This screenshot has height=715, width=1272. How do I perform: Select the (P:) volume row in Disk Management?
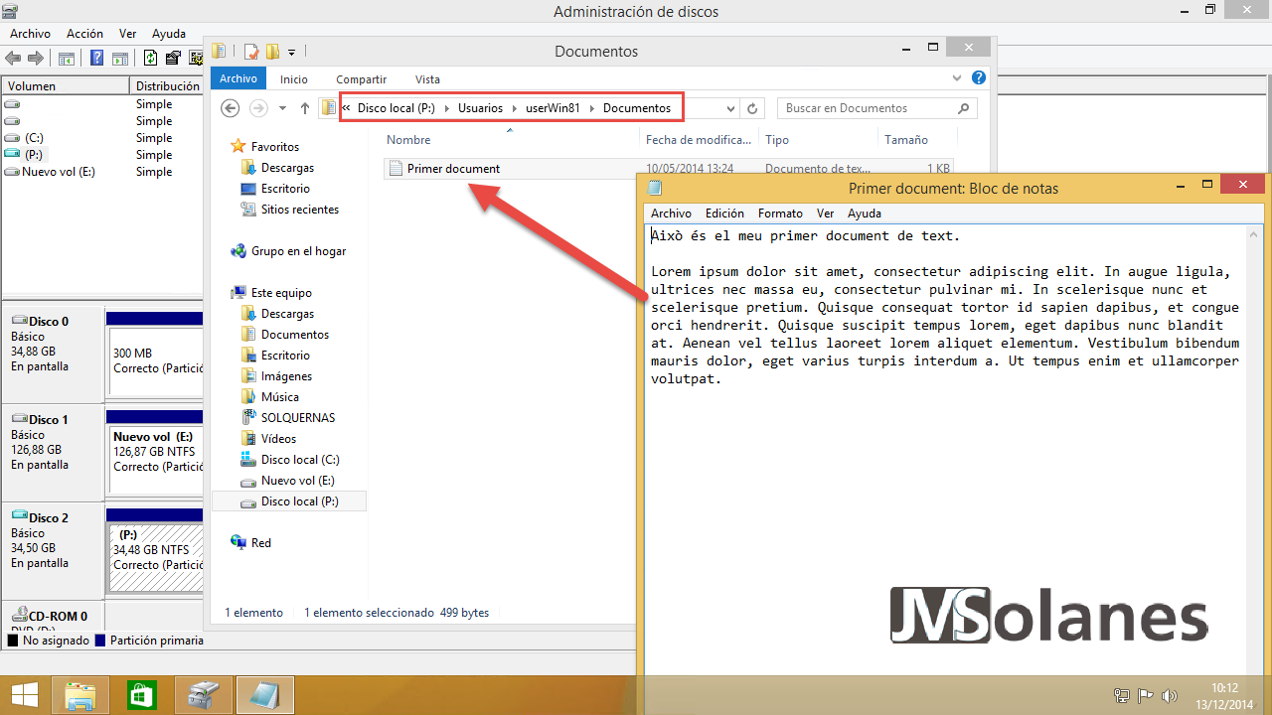pos(99,155)
